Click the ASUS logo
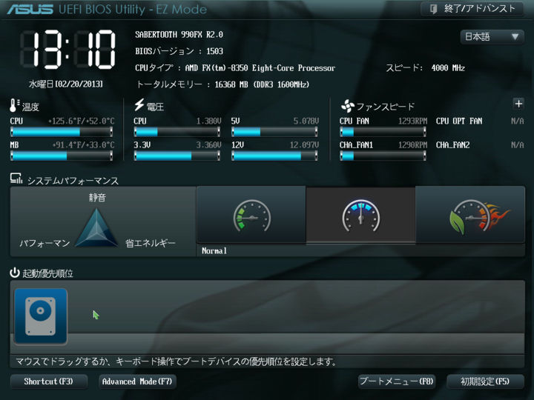 (30, 9)
